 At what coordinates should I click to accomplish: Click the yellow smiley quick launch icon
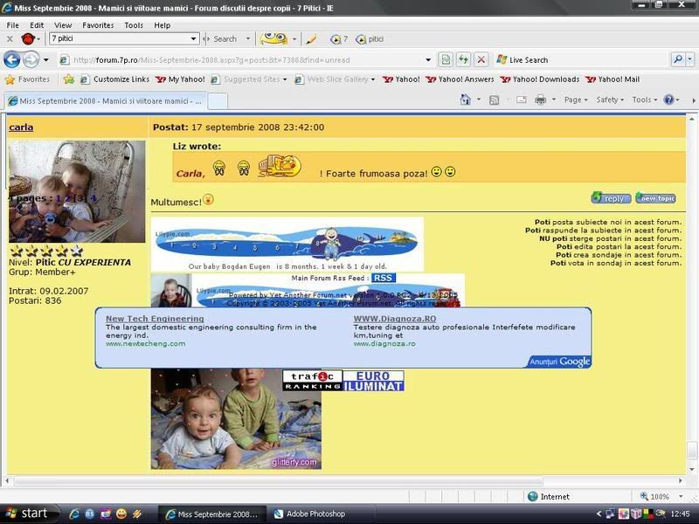[121, 514]
